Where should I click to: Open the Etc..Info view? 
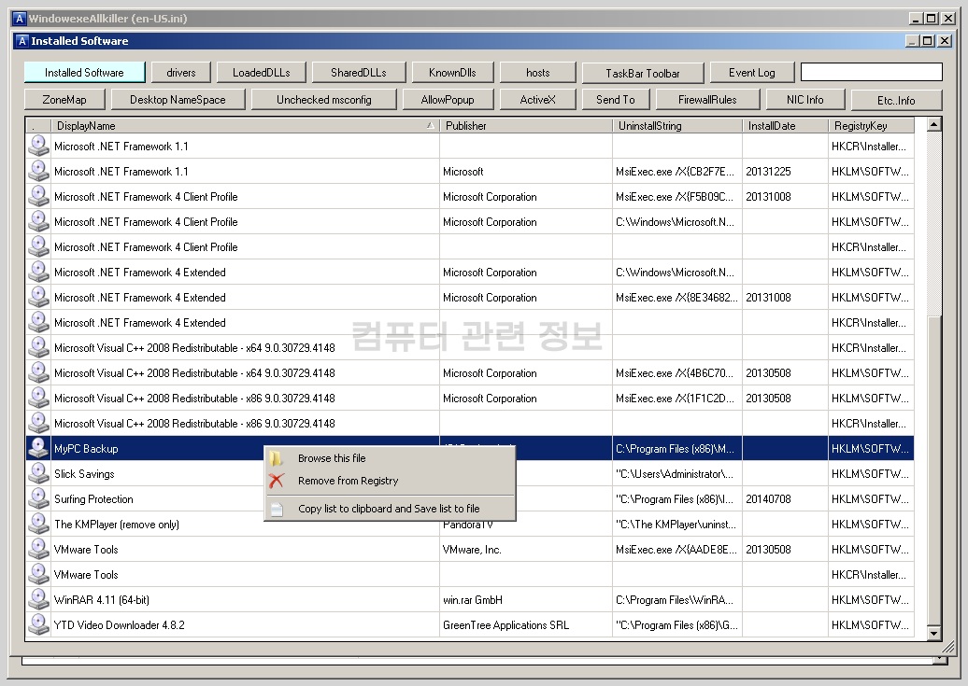point(896,100)
